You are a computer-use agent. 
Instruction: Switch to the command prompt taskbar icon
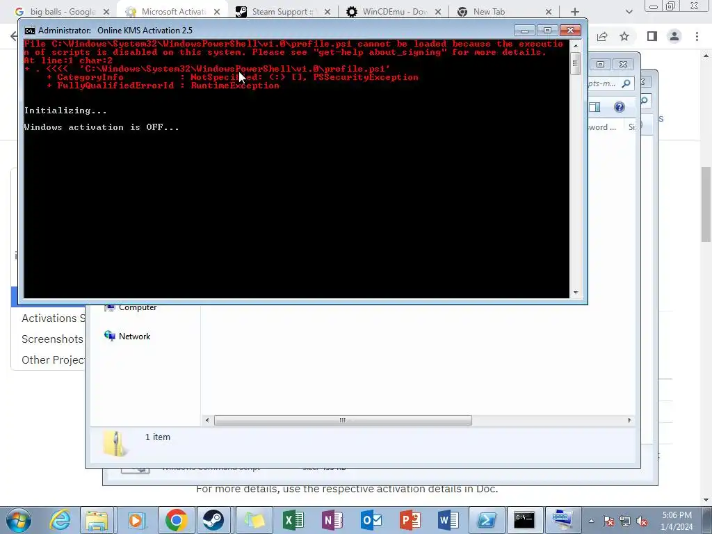[525, 520]
